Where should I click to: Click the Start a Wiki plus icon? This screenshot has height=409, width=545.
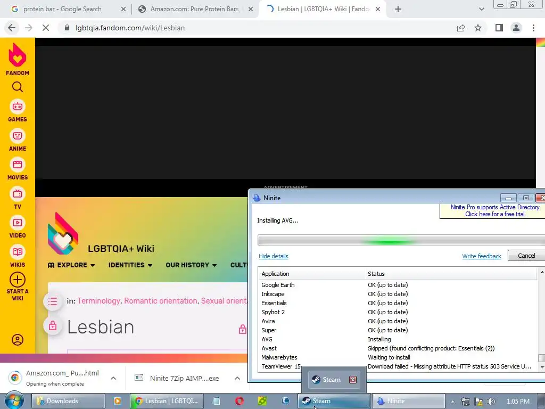coord(18,280)
